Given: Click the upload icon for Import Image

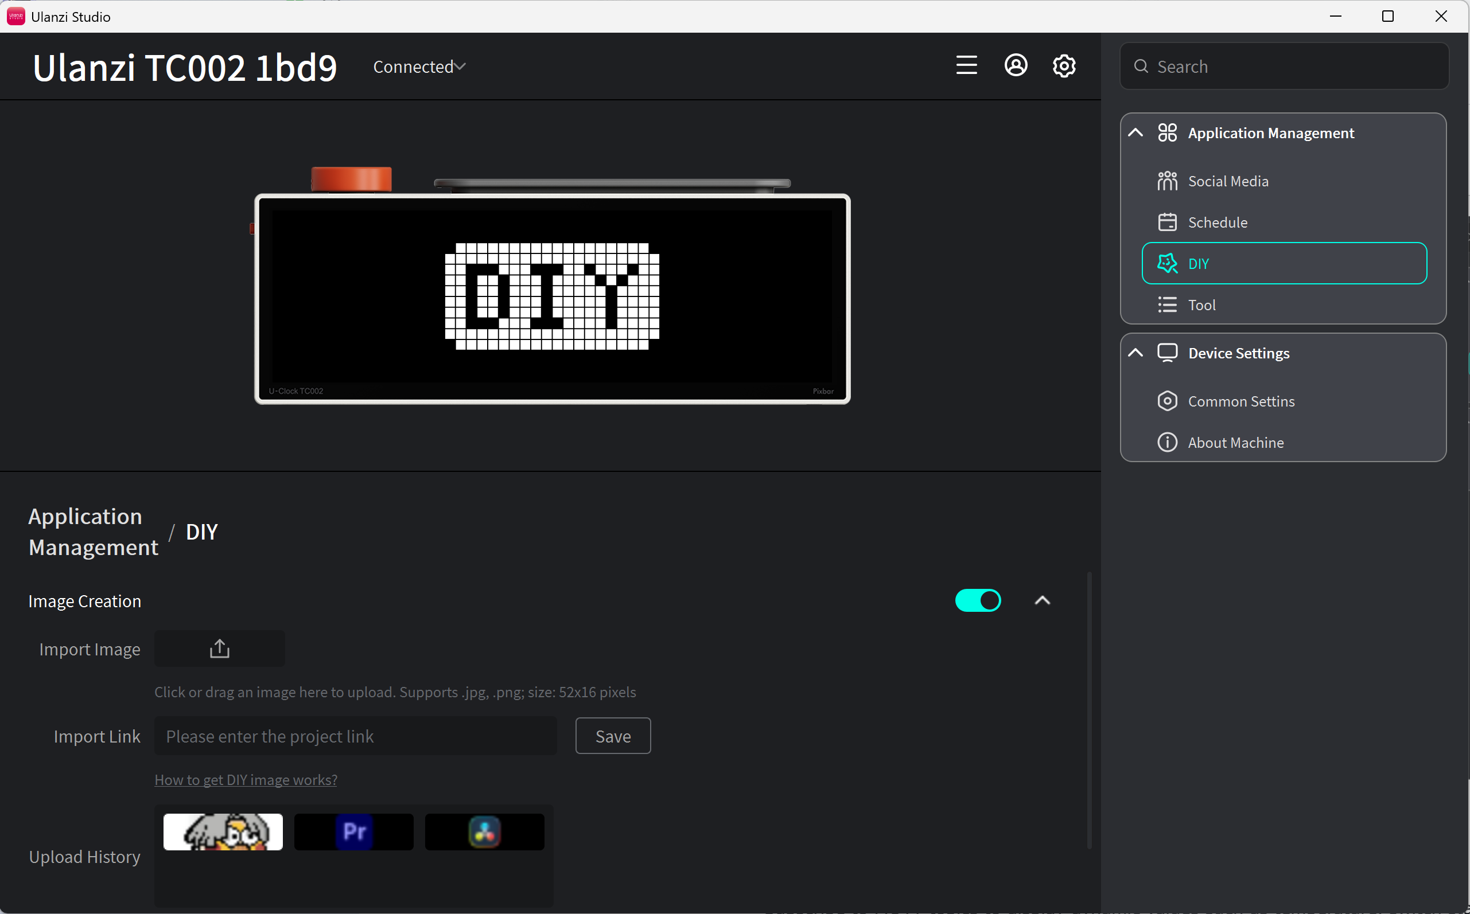Looking at the screenshot, I should (220, 649).
